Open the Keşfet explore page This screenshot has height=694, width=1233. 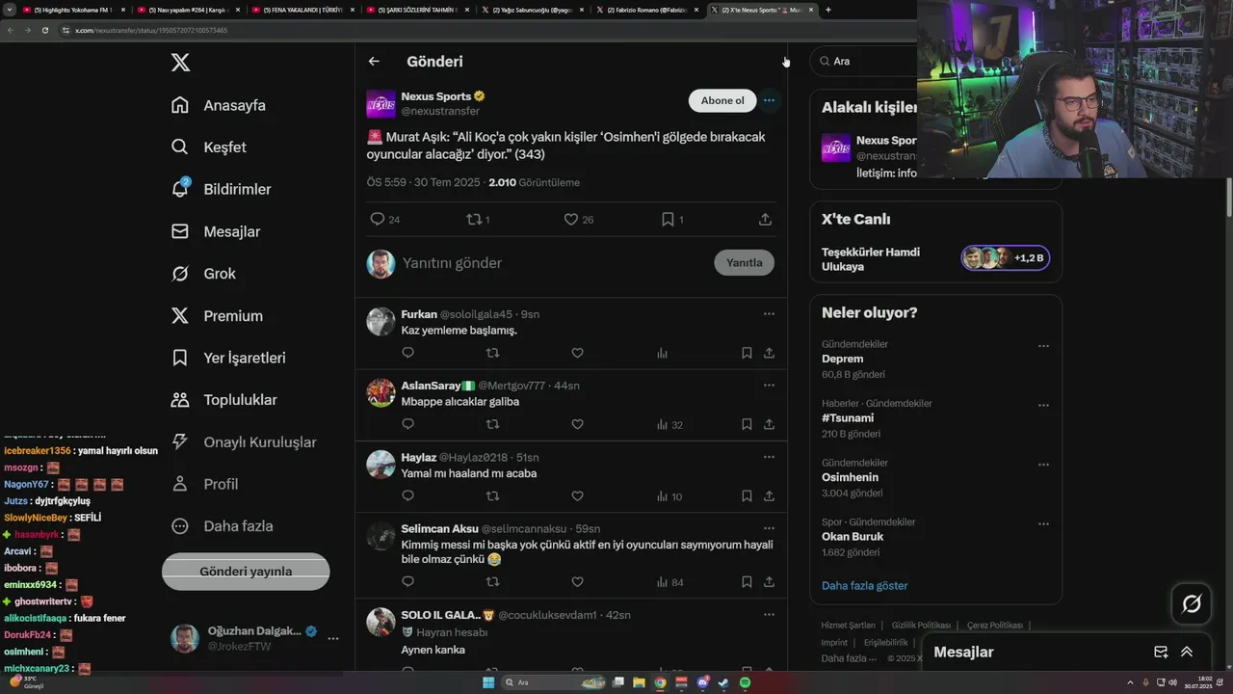(208, 147)
